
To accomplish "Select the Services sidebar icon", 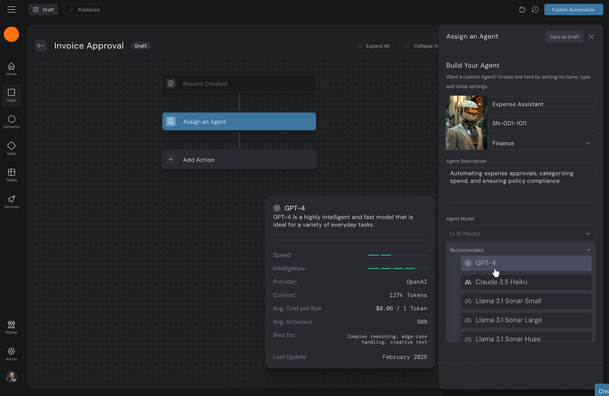I will [11, 202].
